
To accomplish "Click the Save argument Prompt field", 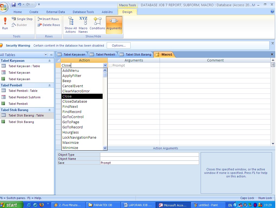I will 149,163.
